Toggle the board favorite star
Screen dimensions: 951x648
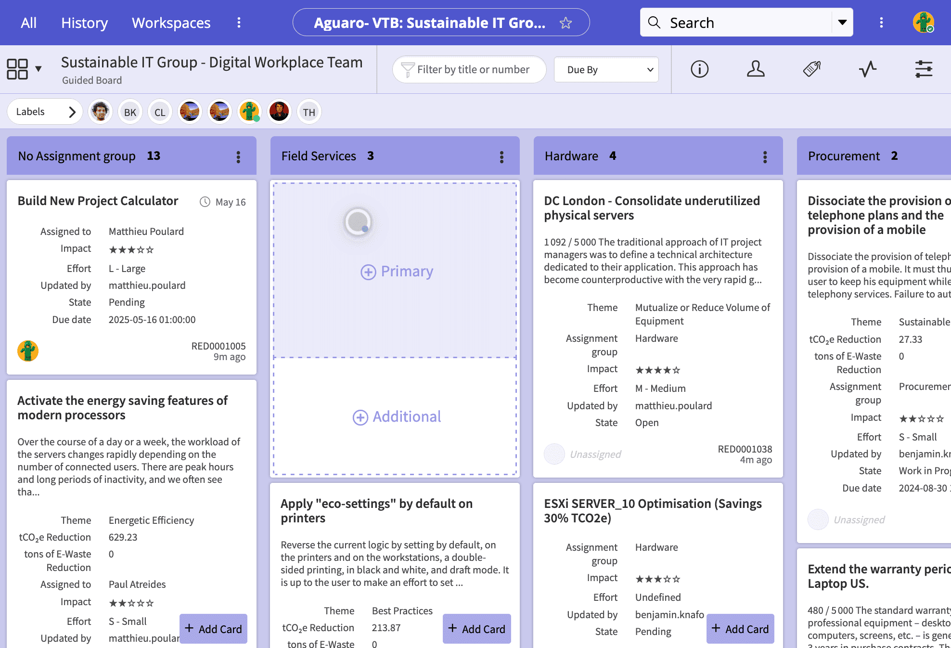click(565, 22)
